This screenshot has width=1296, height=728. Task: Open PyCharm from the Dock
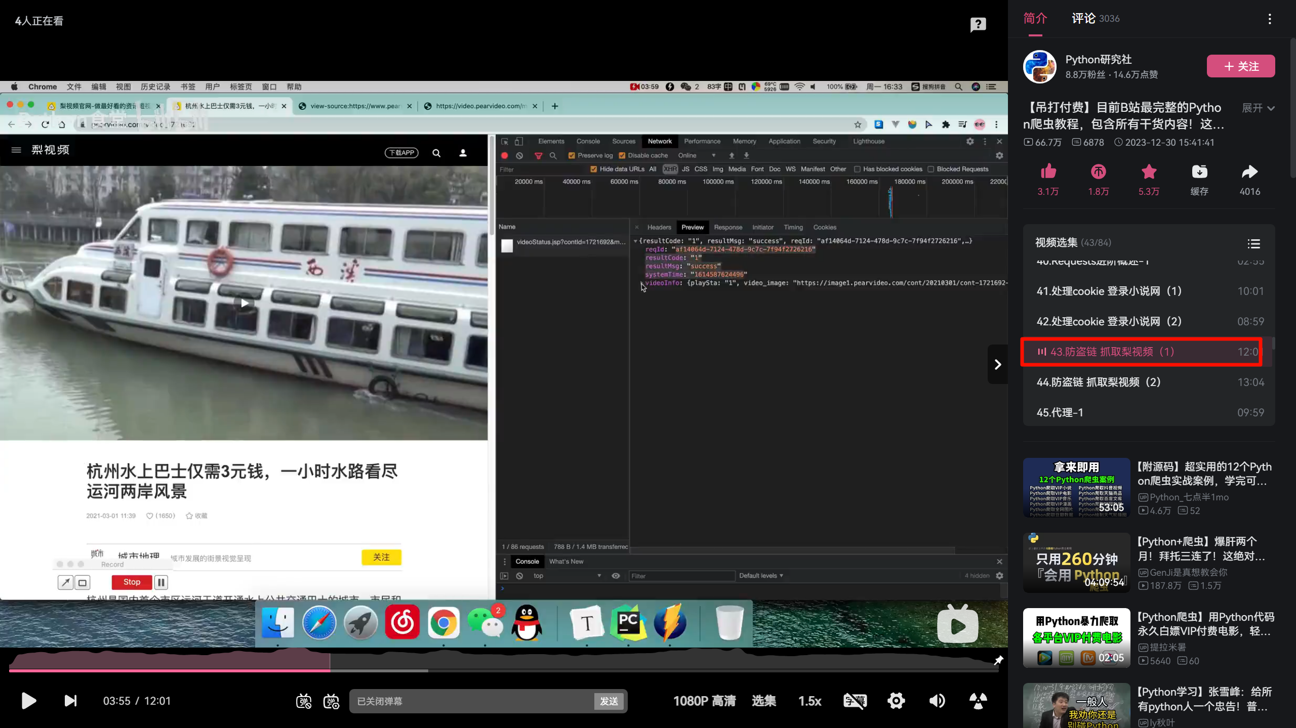628,623
